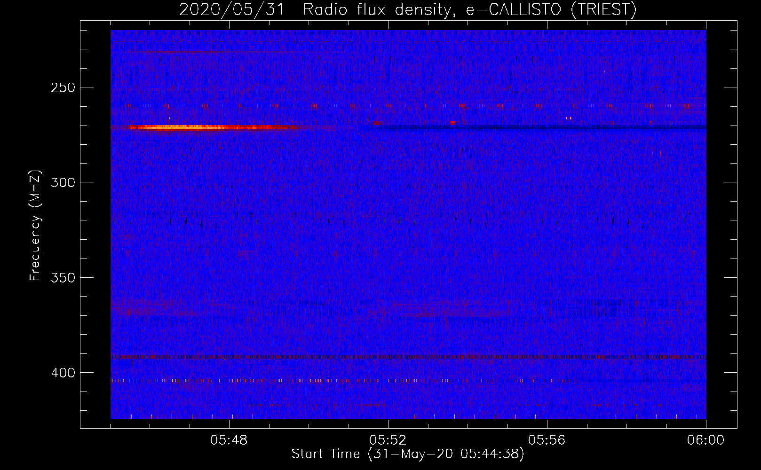Screen dimensions: 761x470
Task: Click the 250 frequency tick label
Action: tap(63, 87)
